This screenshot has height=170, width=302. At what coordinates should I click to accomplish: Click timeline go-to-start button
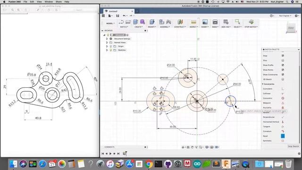(103, 153)
